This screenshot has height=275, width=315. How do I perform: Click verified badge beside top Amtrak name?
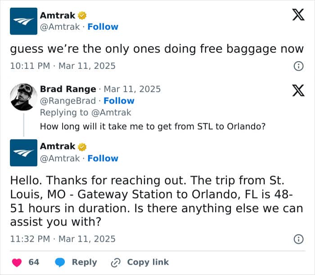(82, 15)
